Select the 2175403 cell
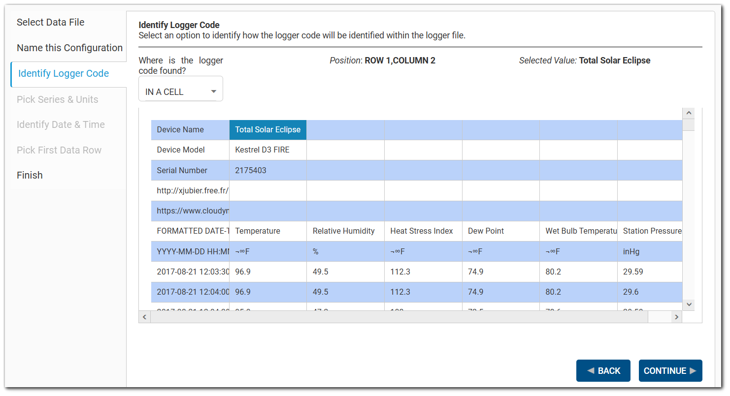 tap(268, 170)
